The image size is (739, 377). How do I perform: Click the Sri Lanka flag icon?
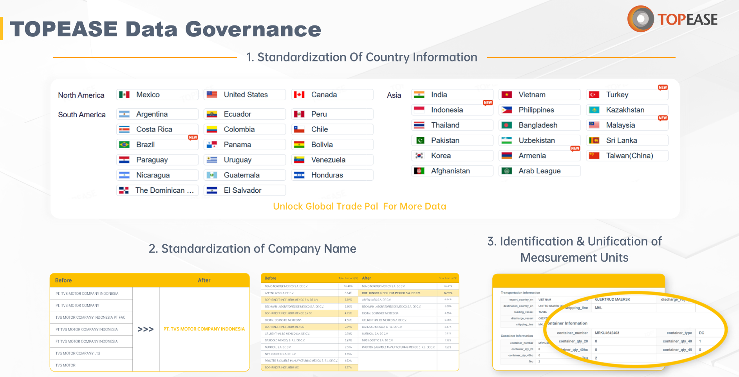(594, 140)
